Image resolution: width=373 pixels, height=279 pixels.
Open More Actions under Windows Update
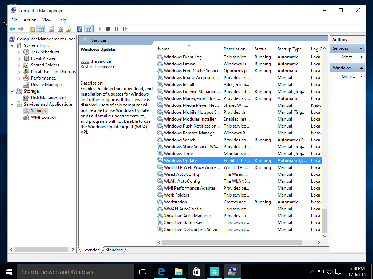pyautogui.click(x=349, y=77)
